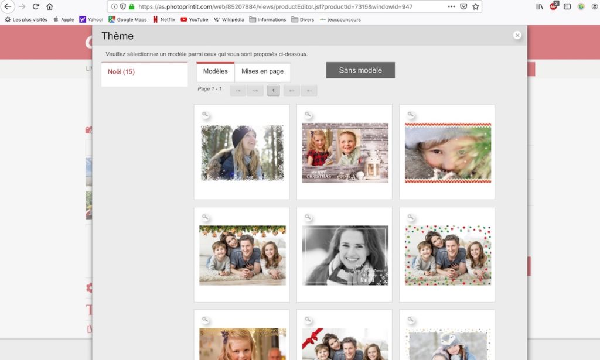Go to previous templates page

(255, 91)
